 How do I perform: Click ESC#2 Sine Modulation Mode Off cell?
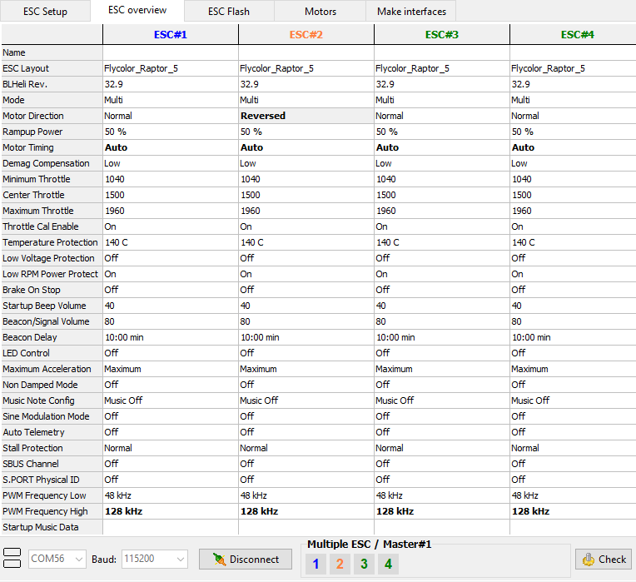tap(306, 416)
